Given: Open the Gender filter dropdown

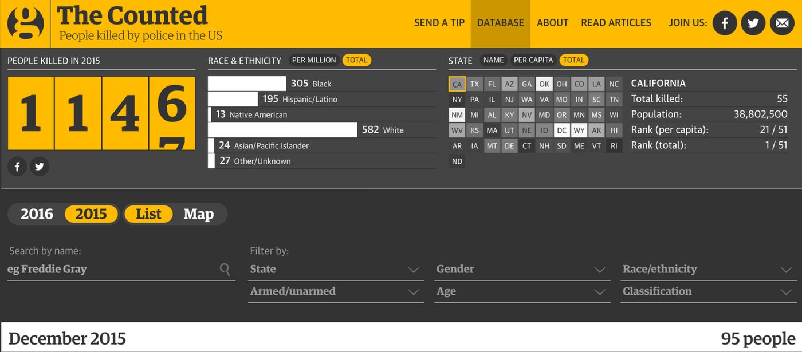Looking at the screenshot, I should click(522, 269).
